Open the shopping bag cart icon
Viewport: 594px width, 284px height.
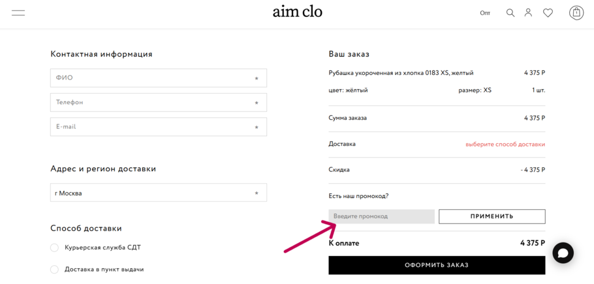pyautogui.click(x=576, y=13)
